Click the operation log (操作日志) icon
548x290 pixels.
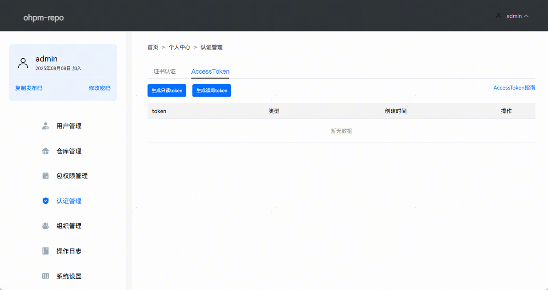pos(45,251)
